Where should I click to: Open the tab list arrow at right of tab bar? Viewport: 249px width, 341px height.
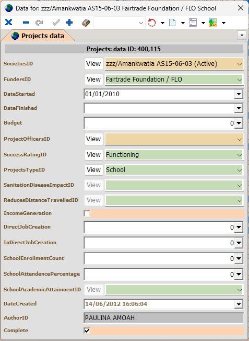coord(242,35)
